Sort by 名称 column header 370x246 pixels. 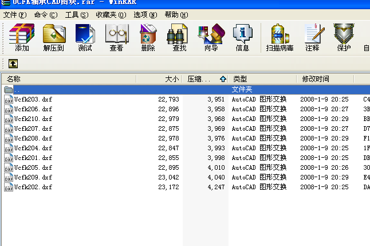[x=69, y=79]
